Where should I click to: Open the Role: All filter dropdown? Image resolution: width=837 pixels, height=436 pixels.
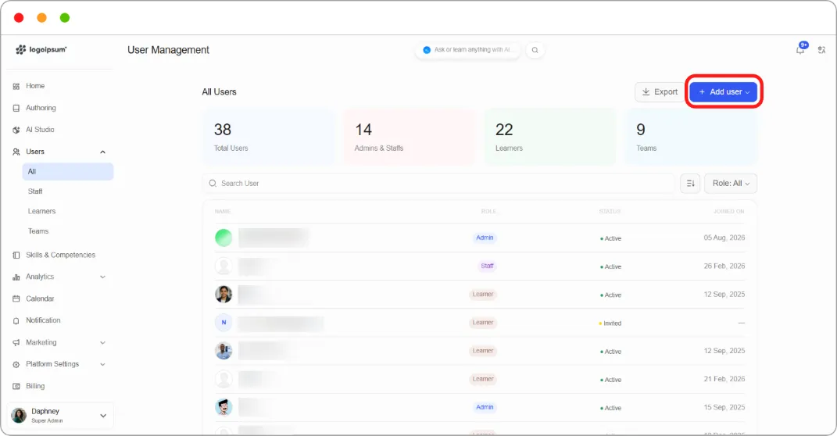pos(731,183)
